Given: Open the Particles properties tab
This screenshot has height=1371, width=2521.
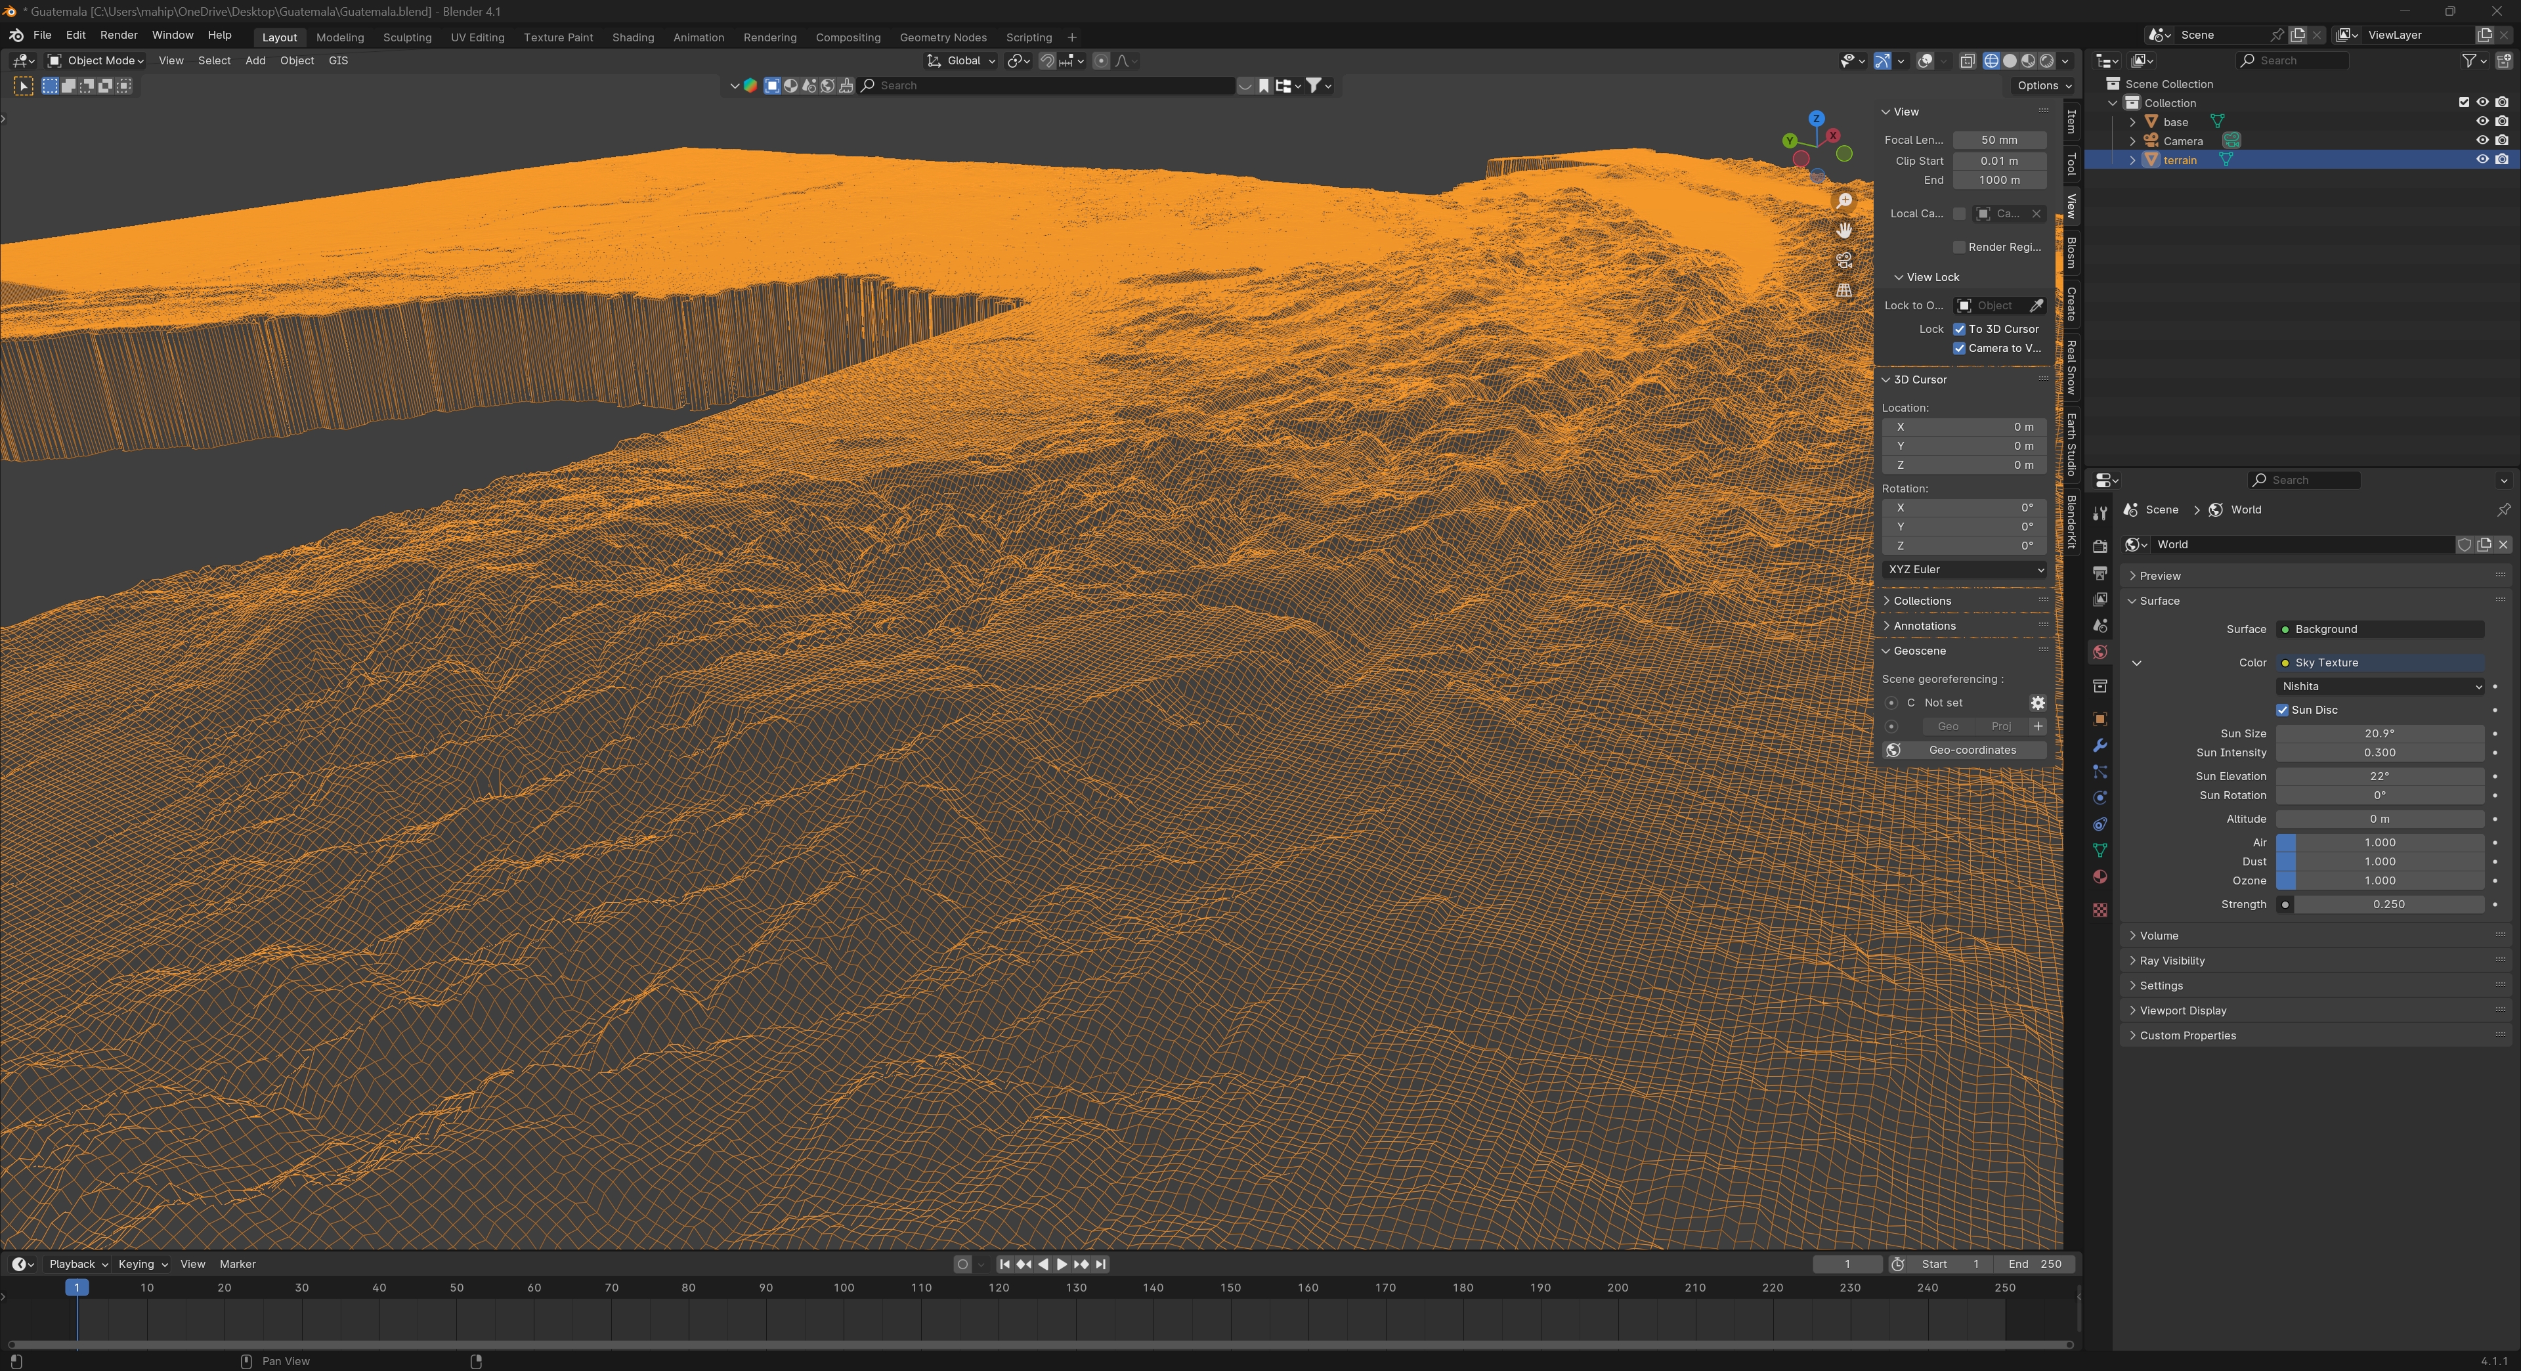Looking at the screenshot, I should (x=2100, y=772).
